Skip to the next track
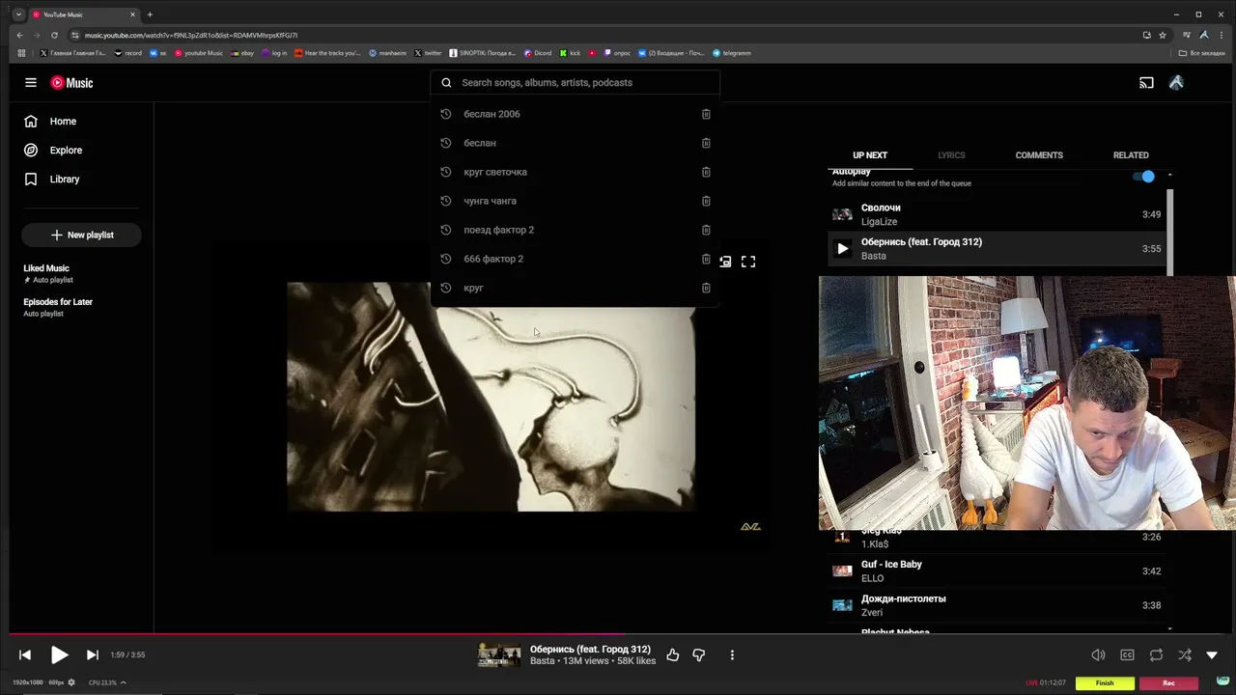 coord(92,654)
